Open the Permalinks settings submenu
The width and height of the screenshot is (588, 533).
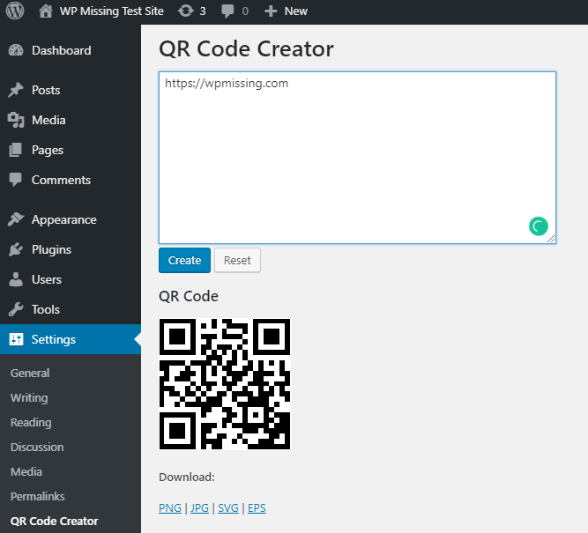point(38,496)
